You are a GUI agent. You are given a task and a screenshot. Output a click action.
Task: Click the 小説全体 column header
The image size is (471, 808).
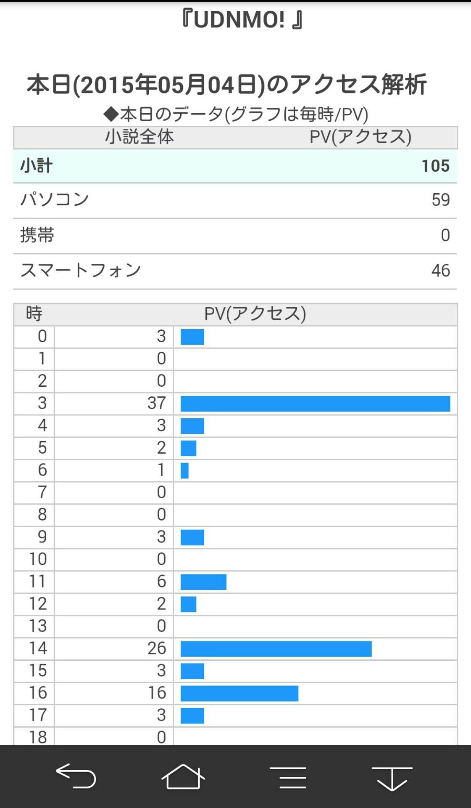[x=139, y=137]
